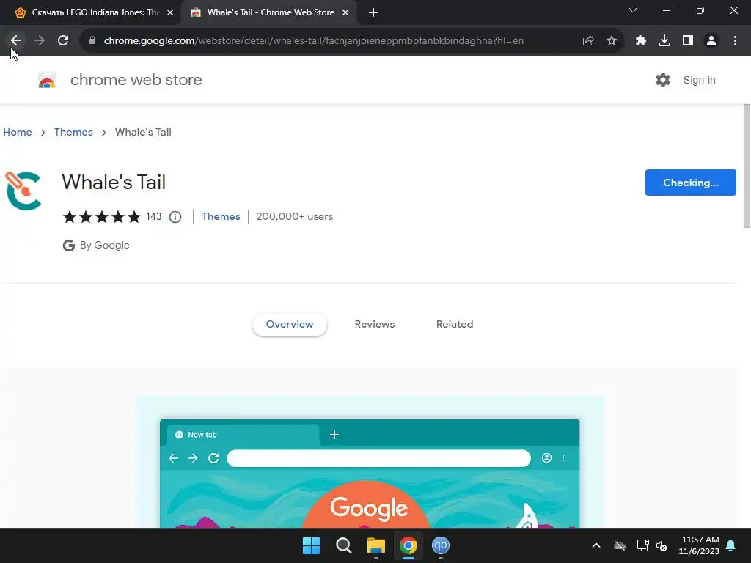
Task: Click the address bar URL
Action: (x=314, y=41)
